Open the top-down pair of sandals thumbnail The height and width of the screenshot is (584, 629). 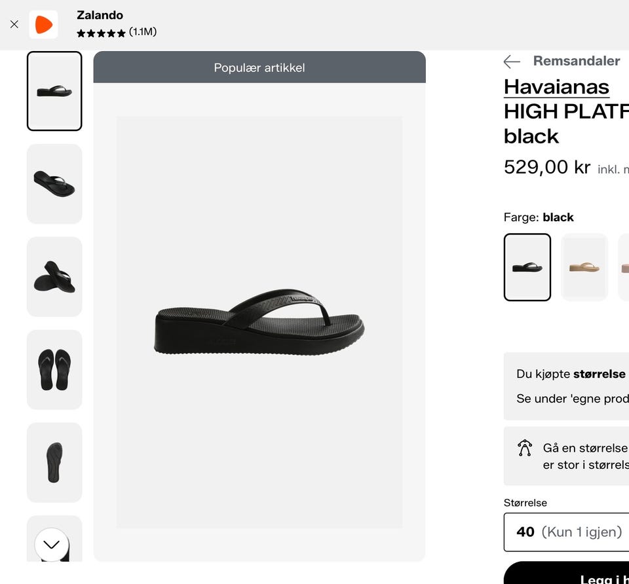[x=54, y=369]
